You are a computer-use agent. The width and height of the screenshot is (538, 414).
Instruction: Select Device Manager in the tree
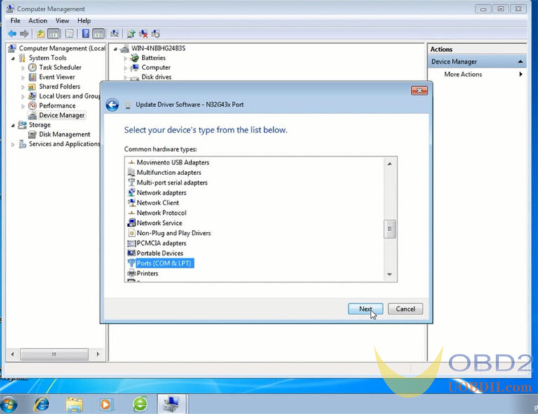(62, 116)
